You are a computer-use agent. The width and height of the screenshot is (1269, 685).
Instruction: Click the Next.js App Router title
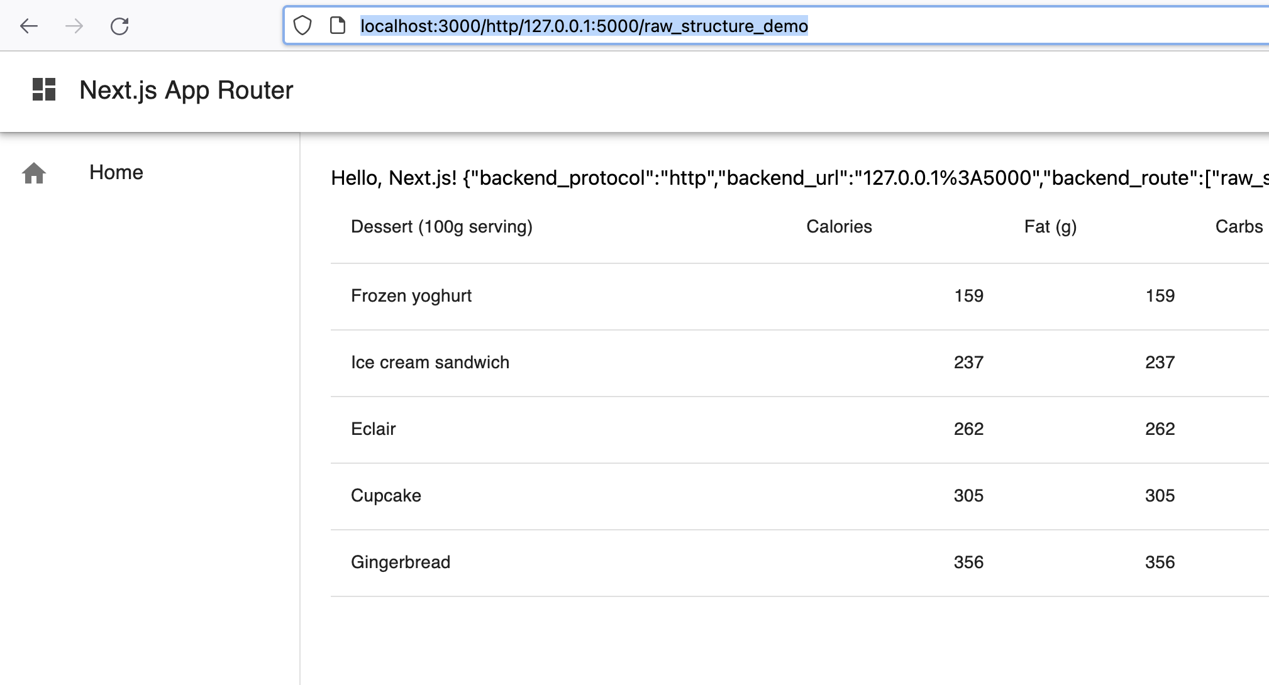[186, 90]
